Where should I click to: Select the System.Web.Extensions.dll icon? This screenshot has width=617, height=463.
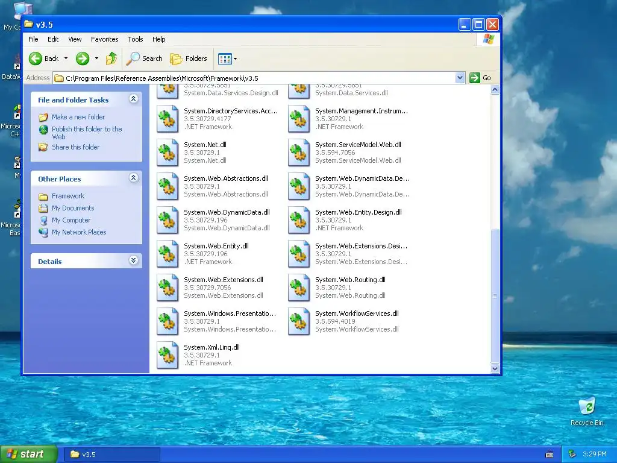pos(168,288)
